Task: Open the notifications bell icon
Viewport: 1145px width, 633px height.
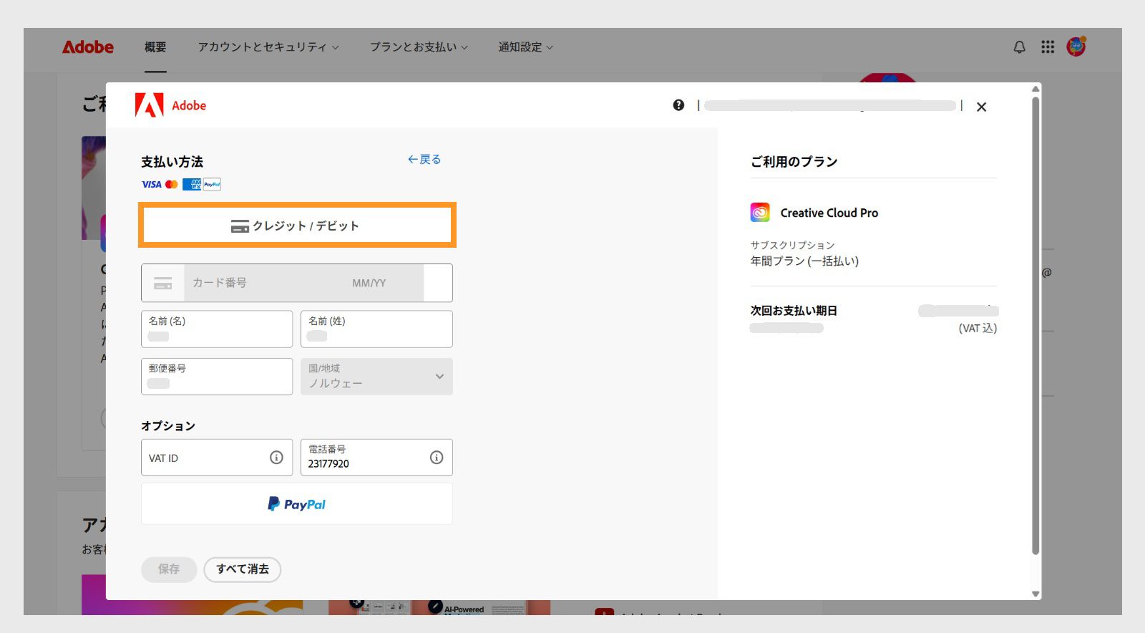Action: [x=1019, y=47]
